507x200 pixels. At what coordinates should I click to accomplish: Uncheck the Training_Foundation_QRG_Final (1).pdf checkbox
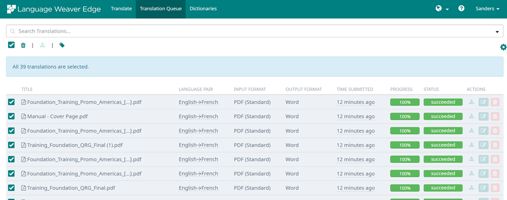coord(11,145)
